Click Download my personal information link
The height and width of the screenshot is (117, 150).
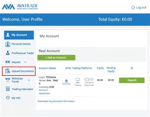56,101
